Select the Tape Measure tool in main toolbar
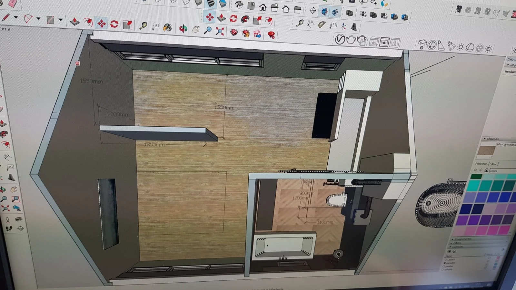516x290 pixels. point(143,26)
